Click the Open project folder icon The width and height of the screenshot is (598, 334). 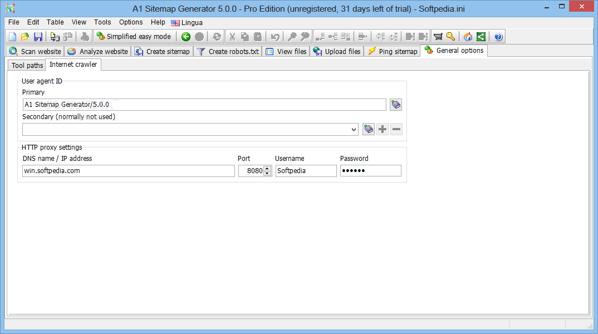point(25,37)
